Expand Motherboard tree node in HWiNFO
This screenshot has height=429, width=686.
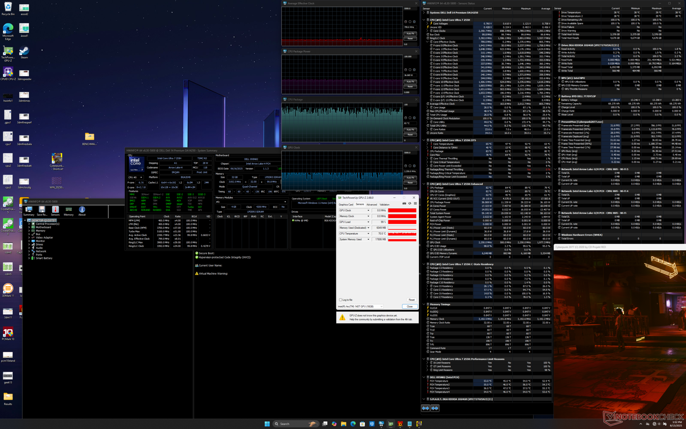29,227
